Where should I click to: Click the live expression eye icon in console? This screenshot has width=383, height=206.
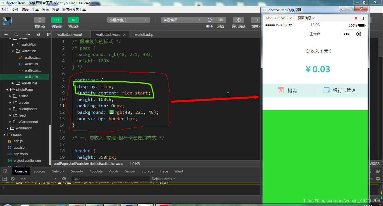[64, 179]
